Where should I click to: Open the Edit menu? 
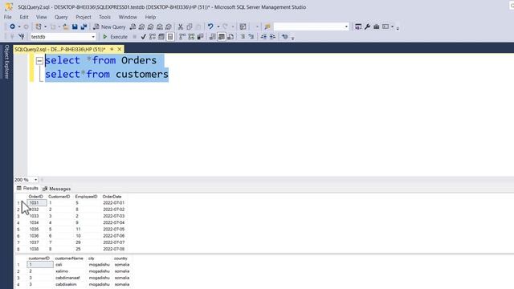(24, 17)
